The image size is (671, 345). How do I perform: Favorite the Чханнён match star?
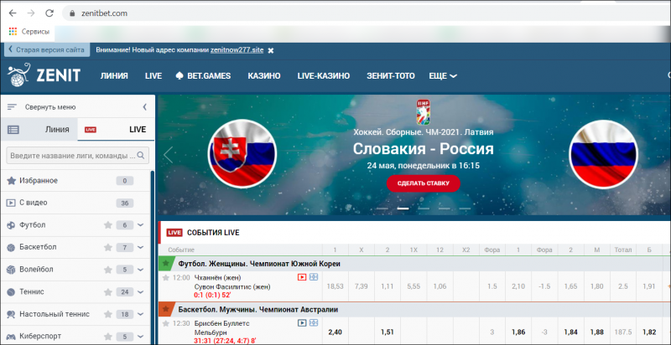(166, 277)
